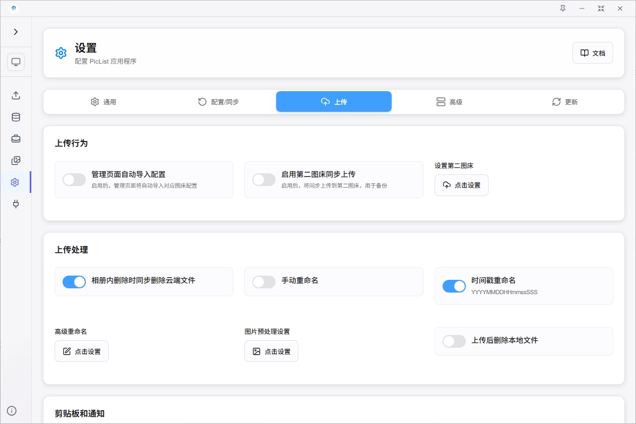Open the 高级 settings tab

pyautogui.click(x=449, y=102)
